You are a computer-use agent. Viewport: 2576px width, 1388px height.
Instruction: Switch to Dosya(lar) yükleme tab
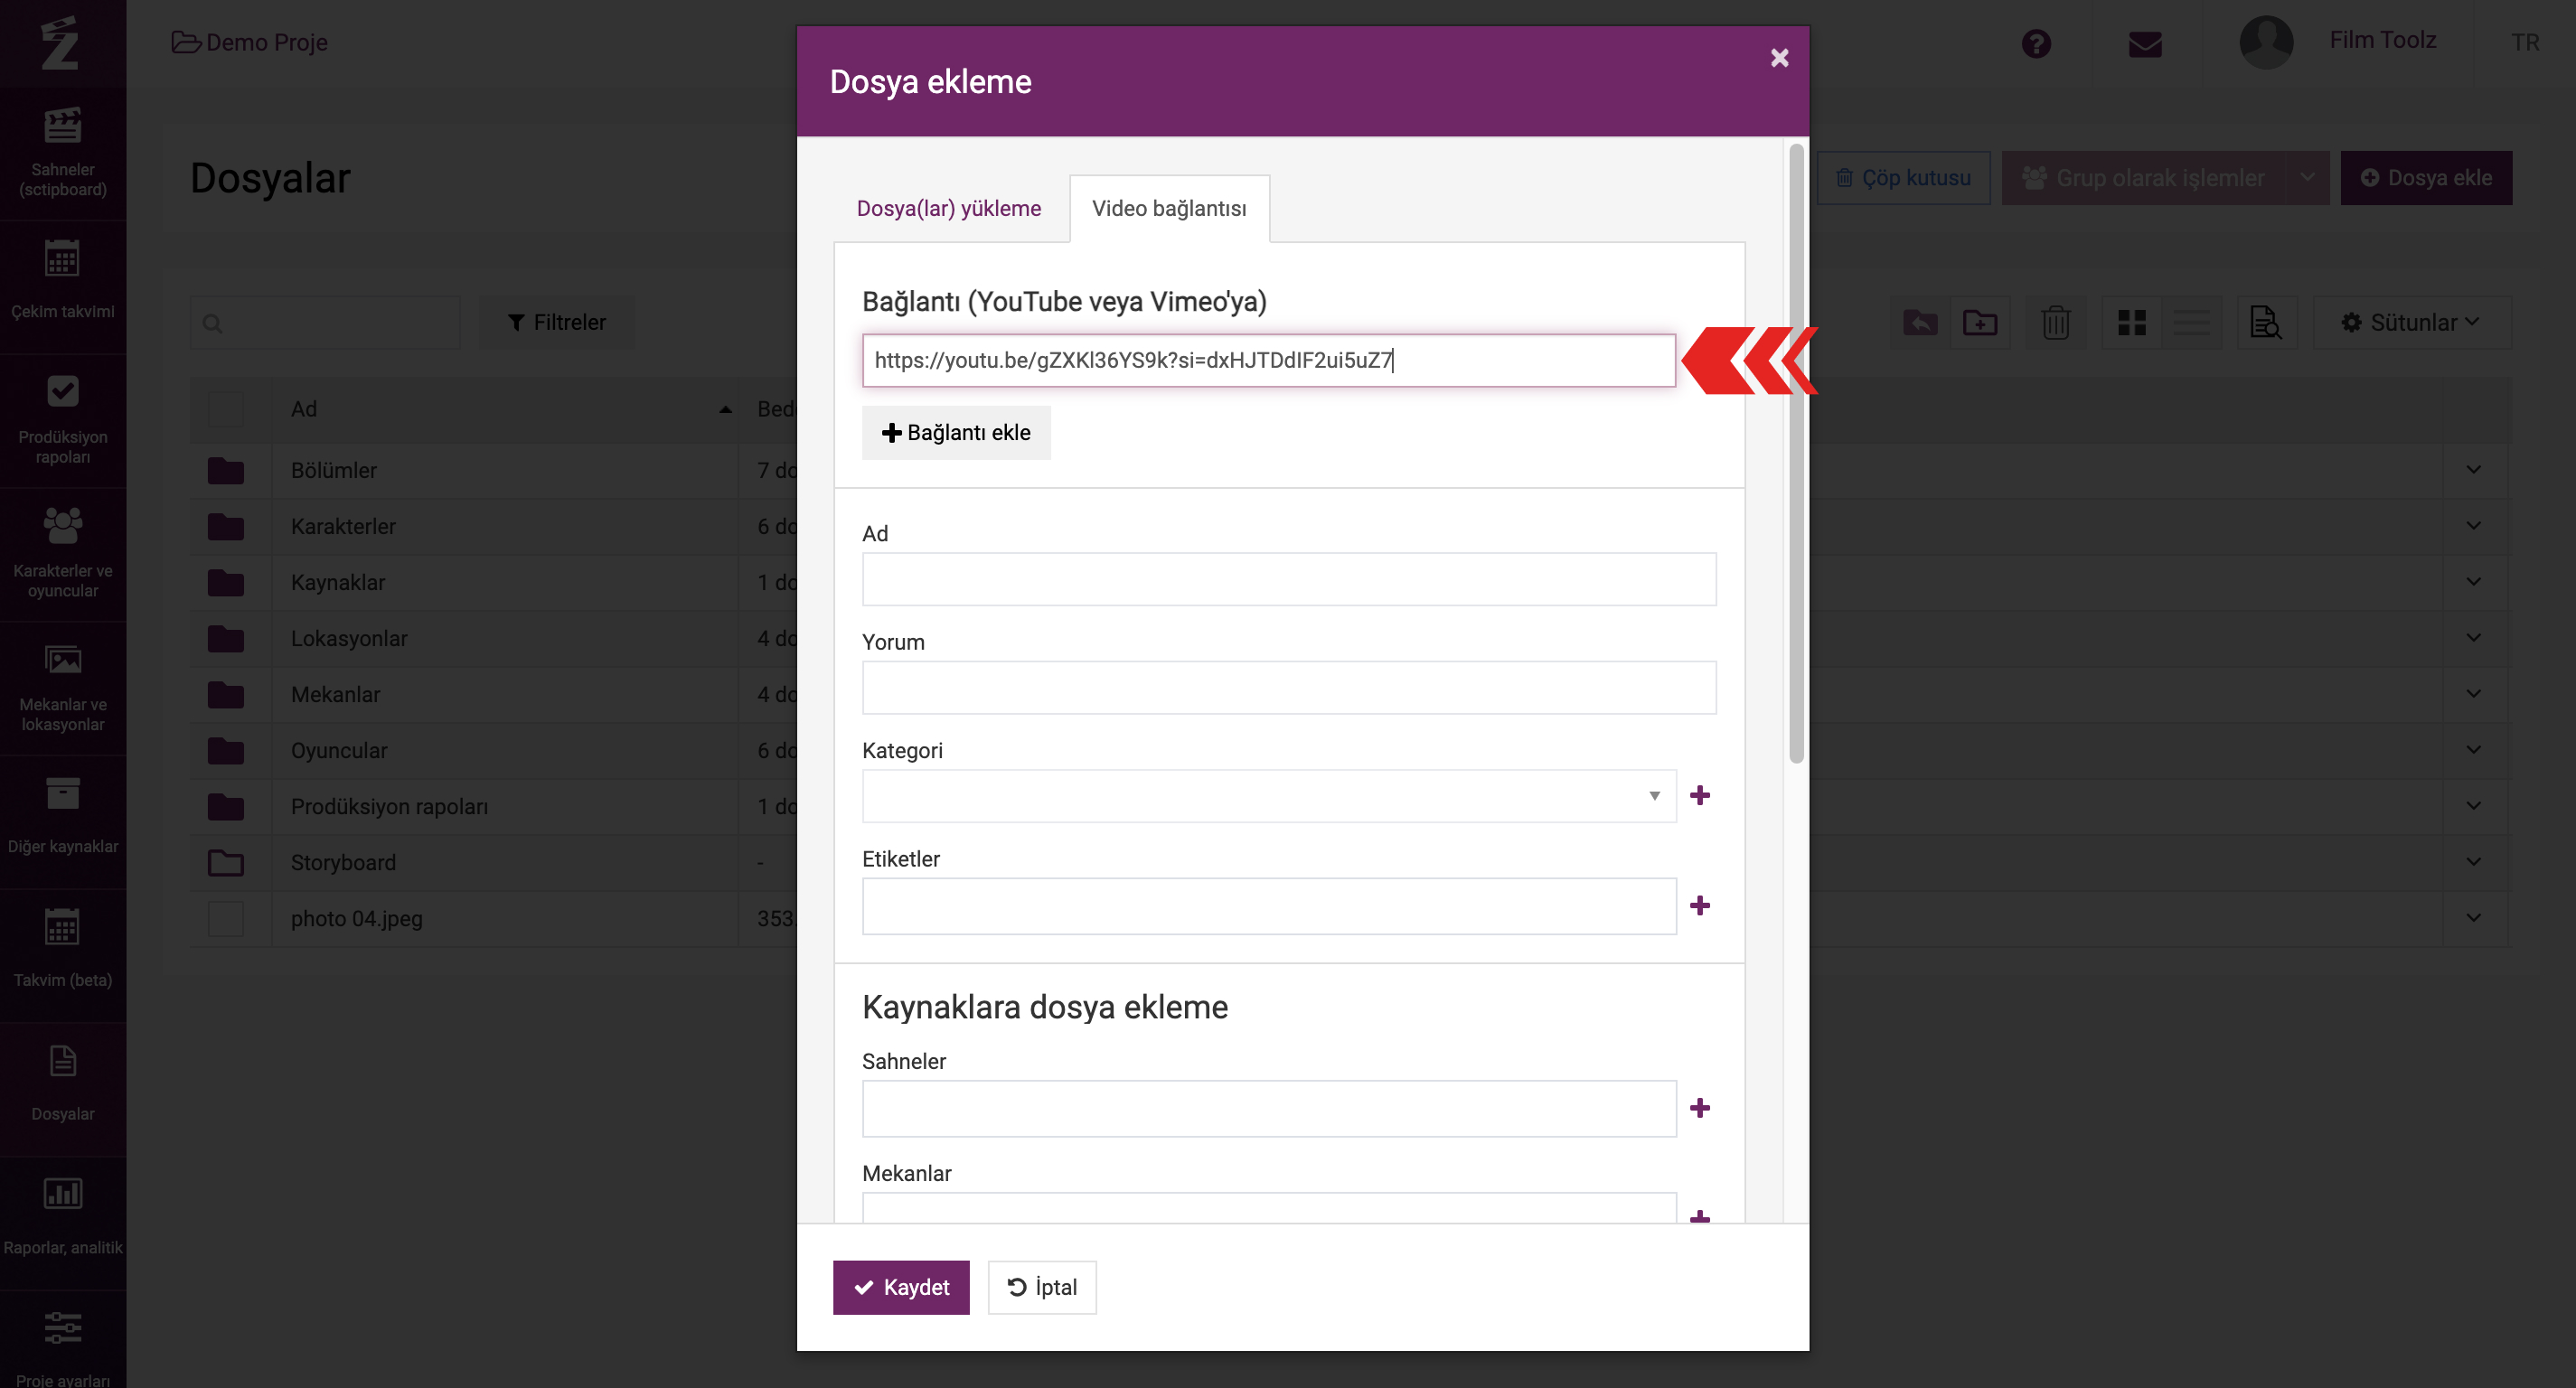click(949, 208)
